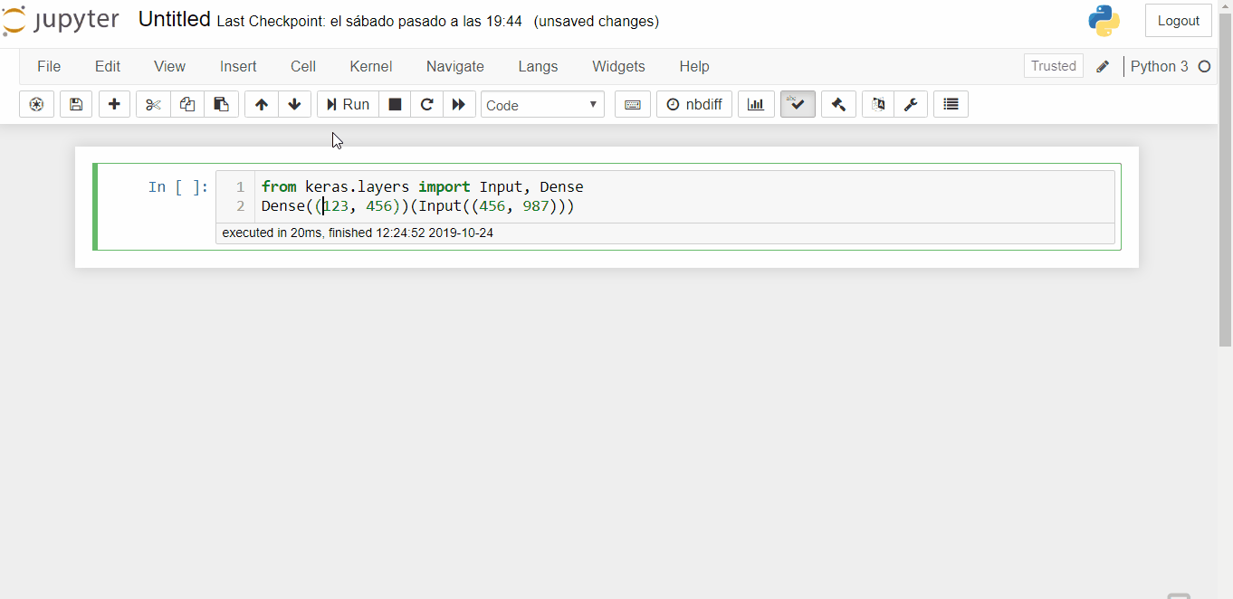Copy the selected cell

click(187, 103)
